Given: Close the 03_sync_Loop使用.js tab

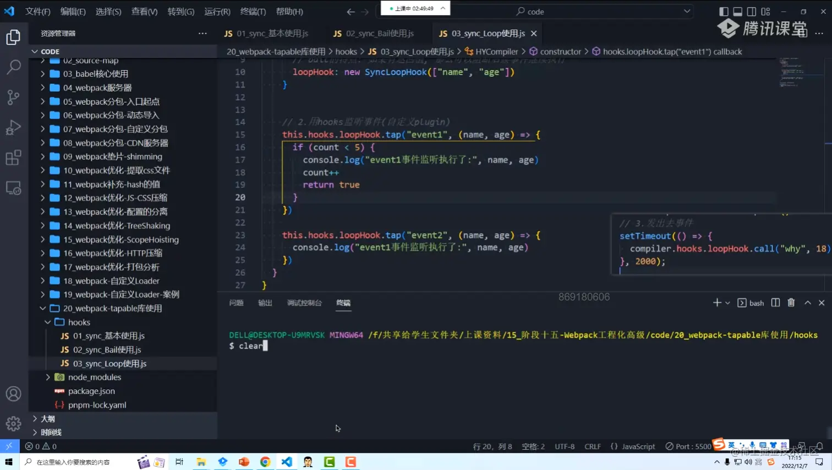Looking at the screenshot, I should 534,34.
